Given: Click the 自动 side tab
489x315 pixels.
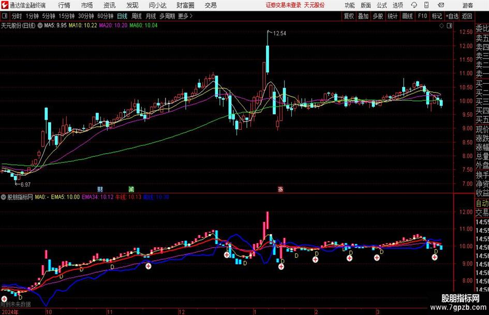Looking at the screenshot, I should (482, 203).
